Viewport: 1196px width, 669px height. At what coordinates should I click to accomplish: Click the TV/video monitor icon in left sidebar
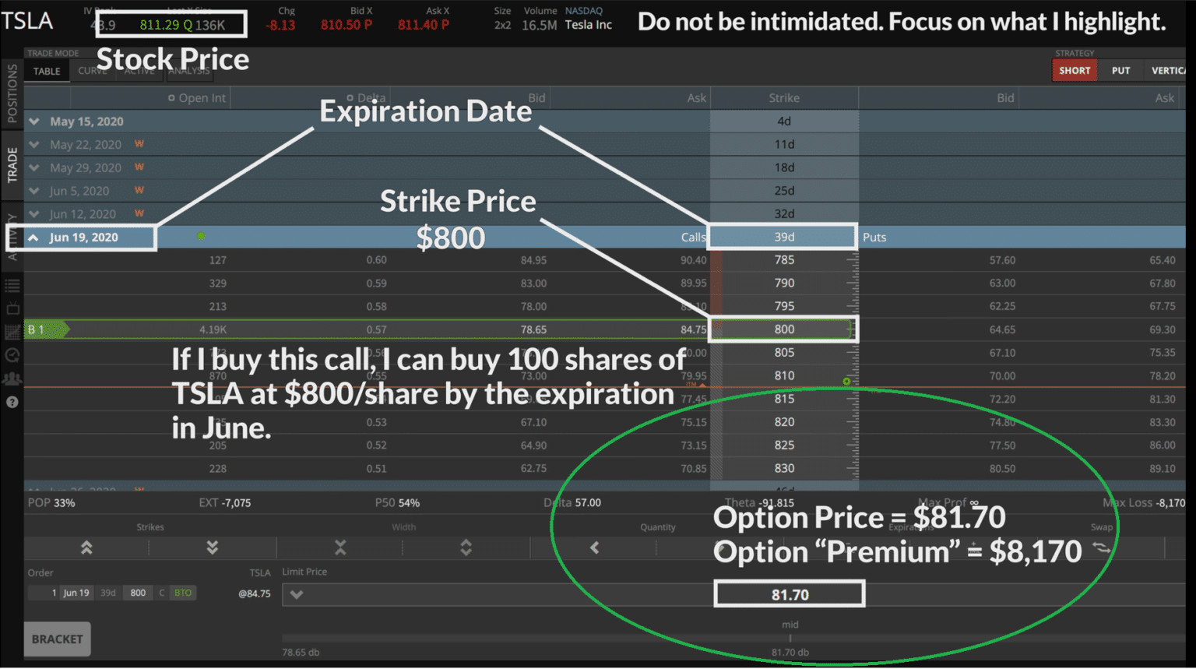(12, 308)
